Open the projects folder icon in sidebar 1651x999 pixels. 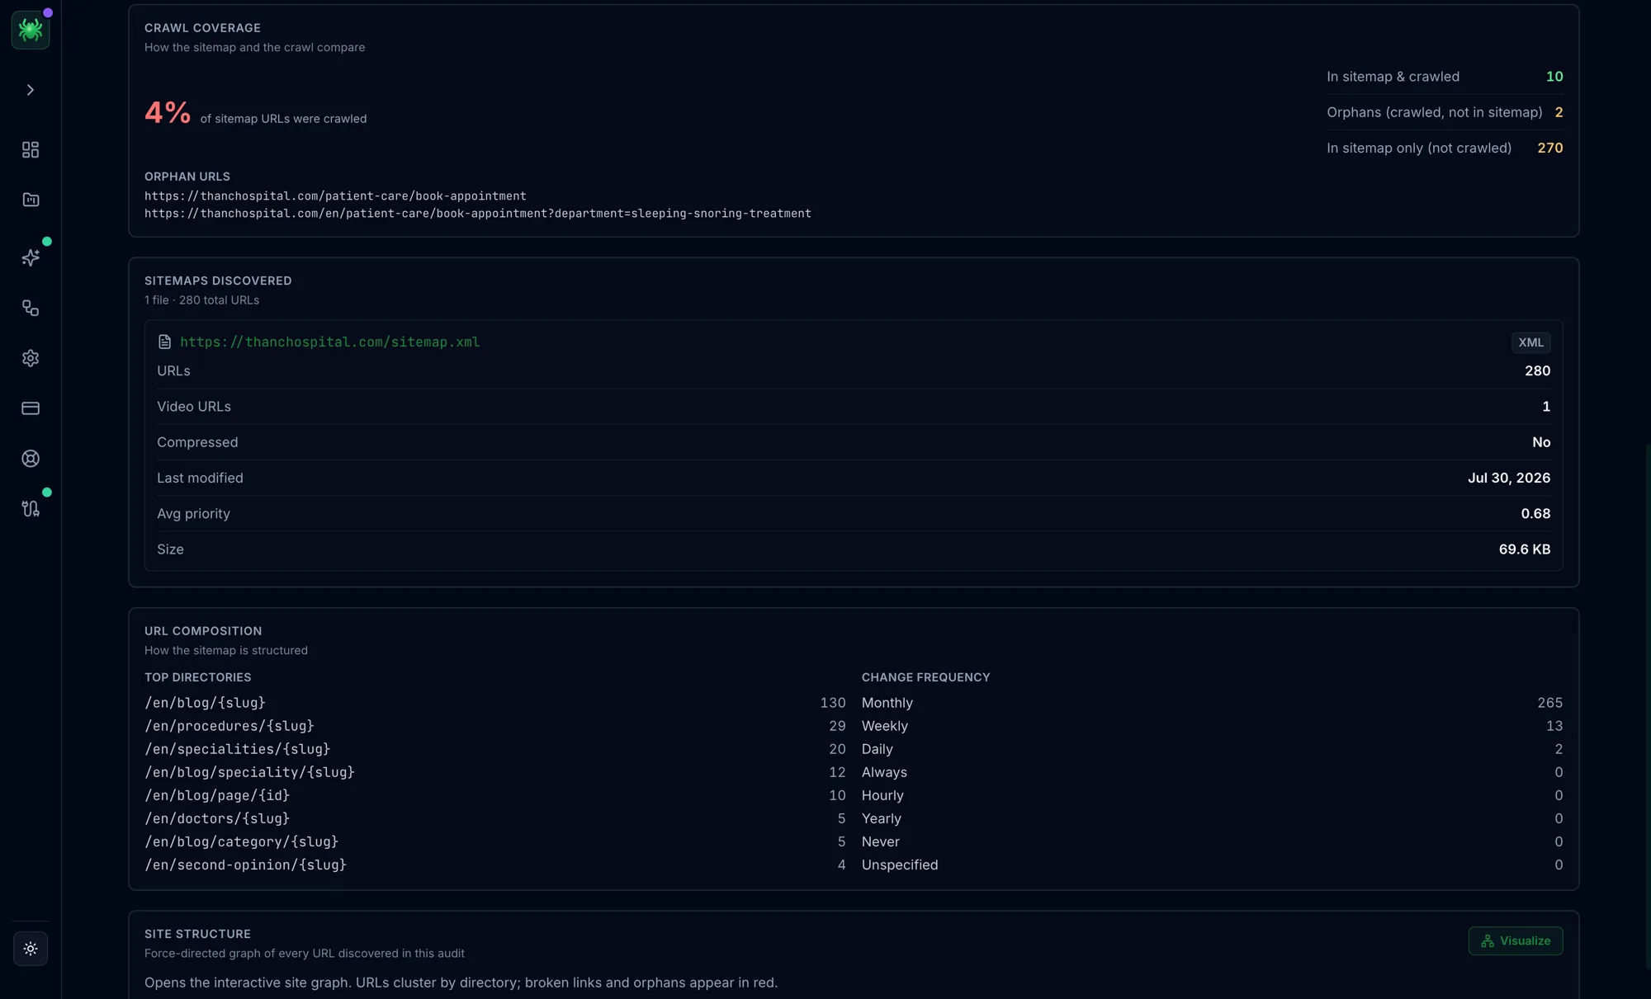coord(31,200)
